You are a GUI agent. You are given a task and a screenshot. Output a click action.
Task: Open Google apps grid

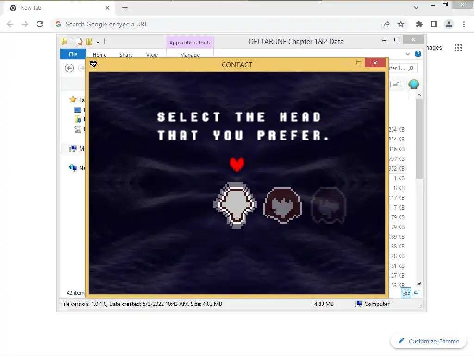click(x=458, y=48)
